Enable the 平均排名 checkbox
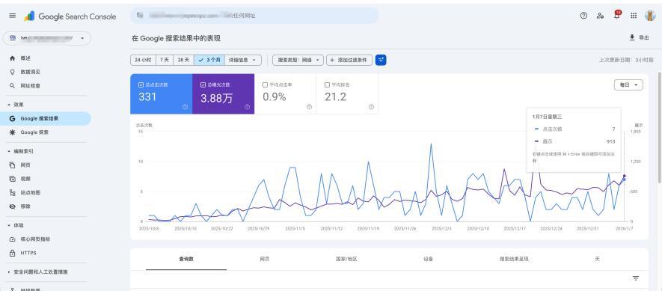 click(327, 85)
